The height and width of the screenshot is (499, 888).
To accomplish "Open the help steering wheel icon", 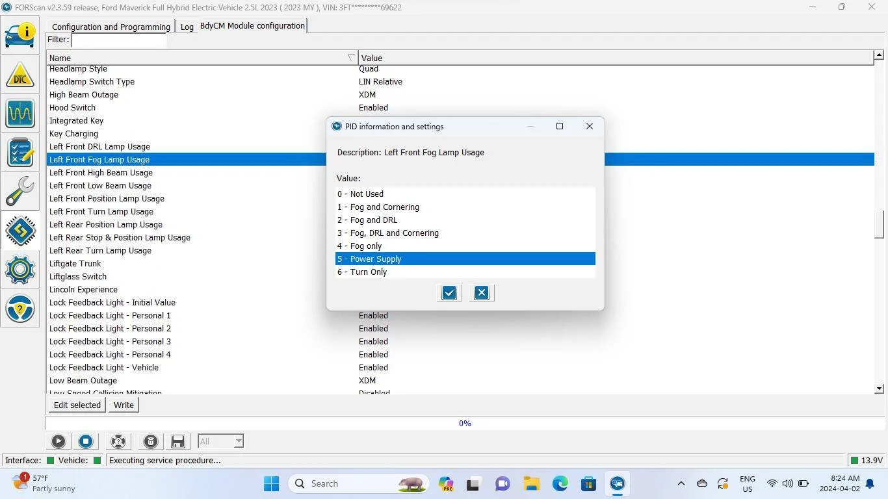I will click(x=20, y=309).
